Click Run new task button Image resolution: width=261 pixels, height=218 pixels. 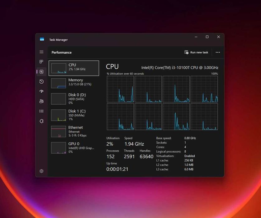pyautogui.click(x=197, y=52)
